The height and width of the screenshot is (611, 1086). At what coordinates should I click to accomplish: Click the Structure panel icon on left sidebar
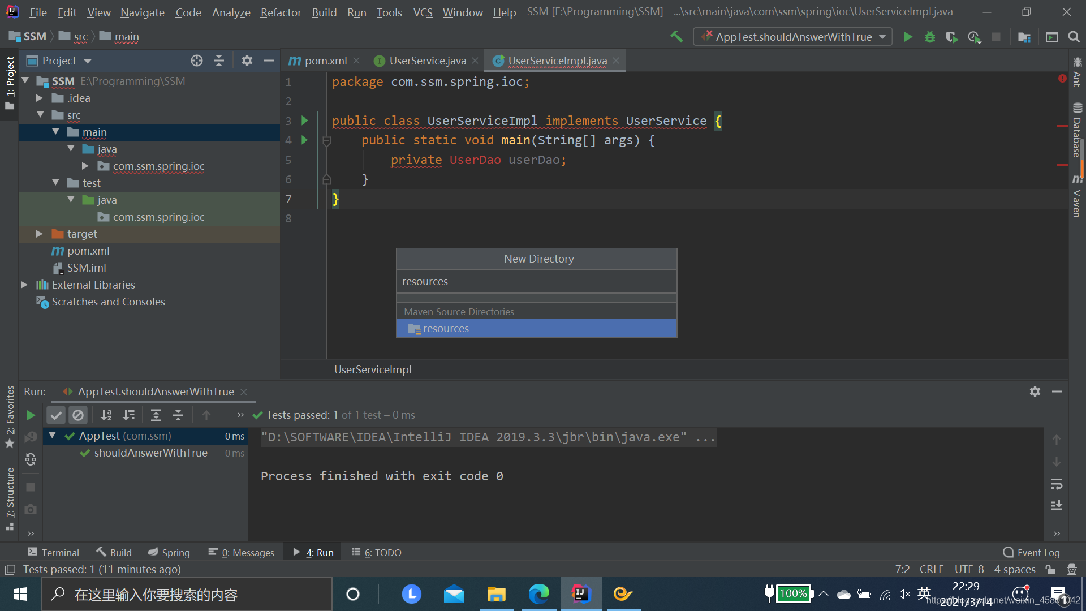10,501
